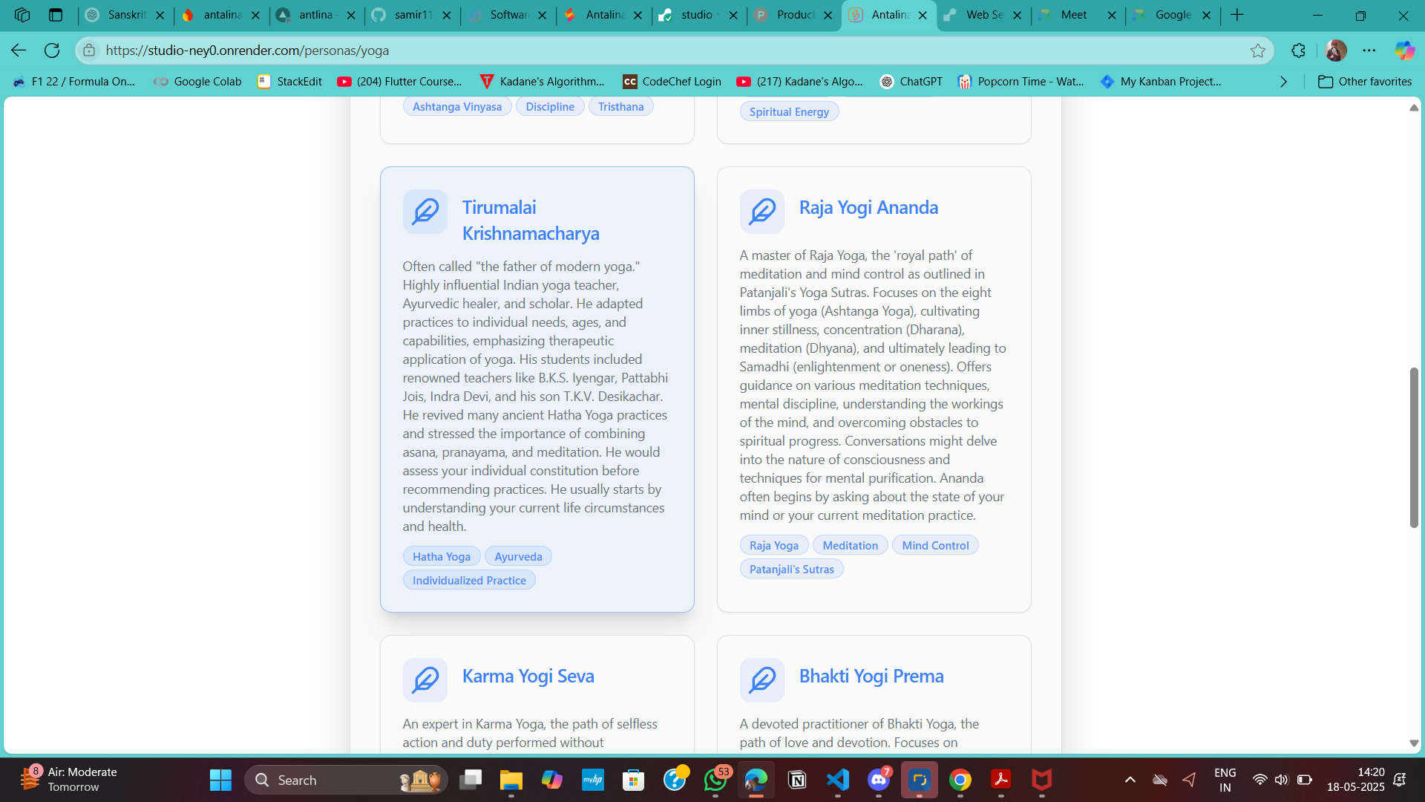Viewport: 1425px width, 802px height.
Task: Click the feather icon beside Raja Yogi Ananda
Action: coord(761,212)
